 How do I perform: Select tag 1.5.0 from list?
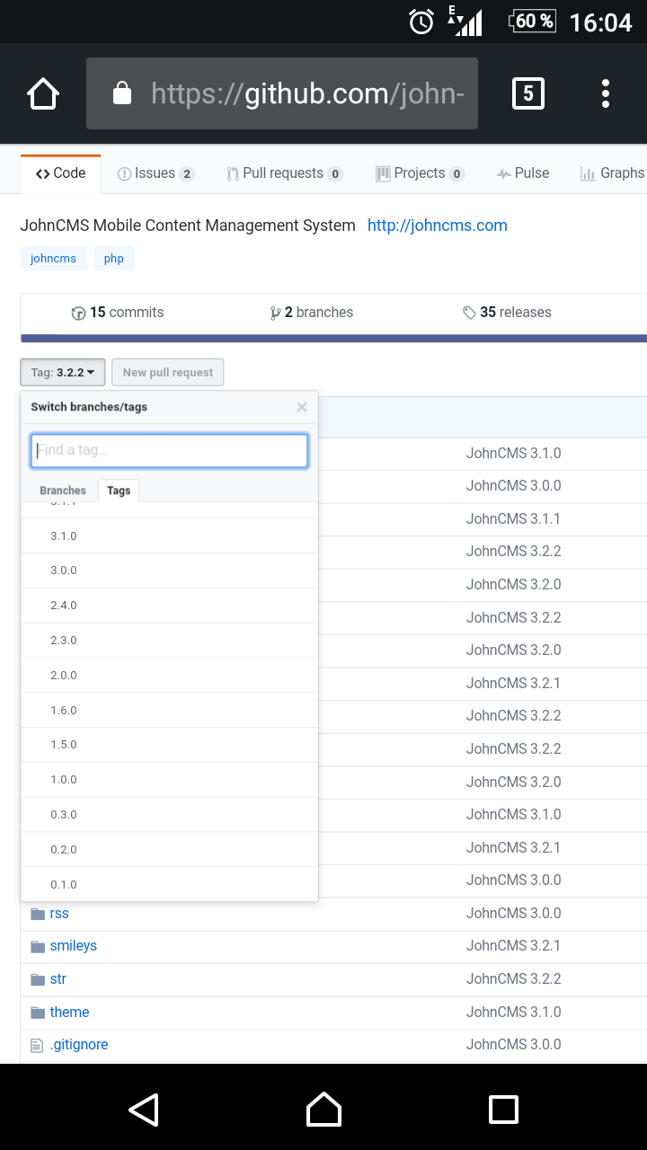click(x=64, y=745)
